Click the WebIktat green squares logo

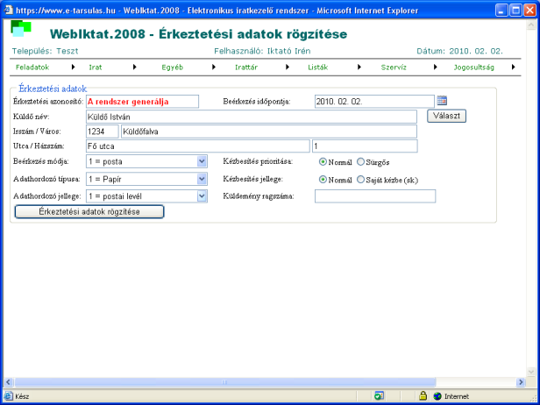[x=21, y=28]
